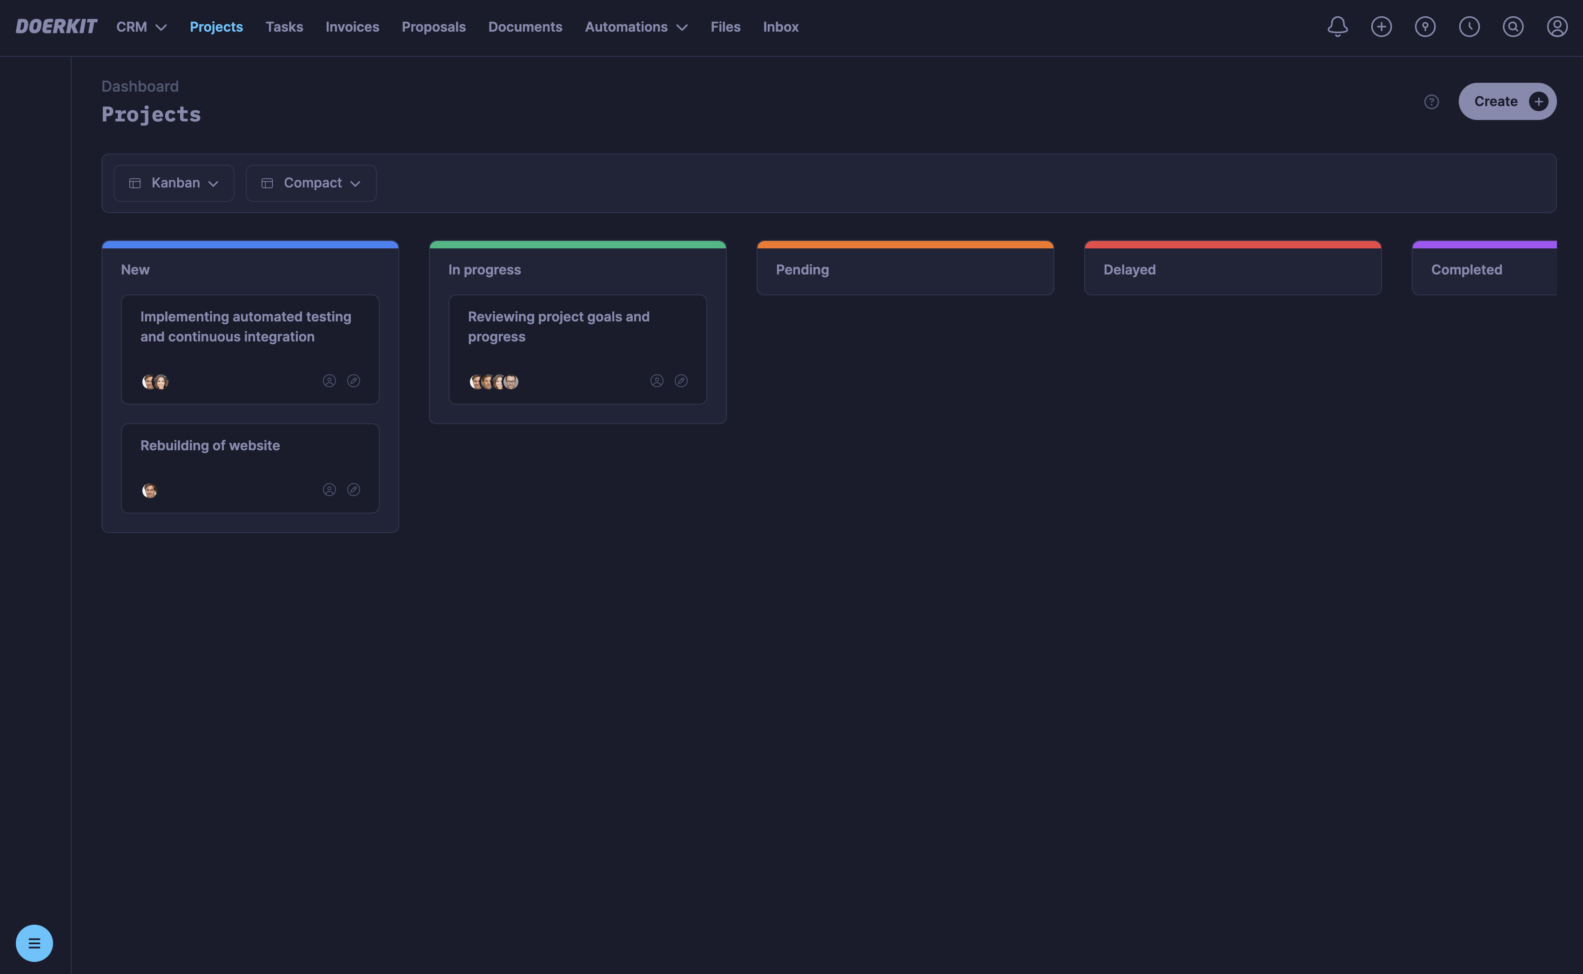Click the recent history clock icon
1583x974 pixels.
coord(1469,27)
